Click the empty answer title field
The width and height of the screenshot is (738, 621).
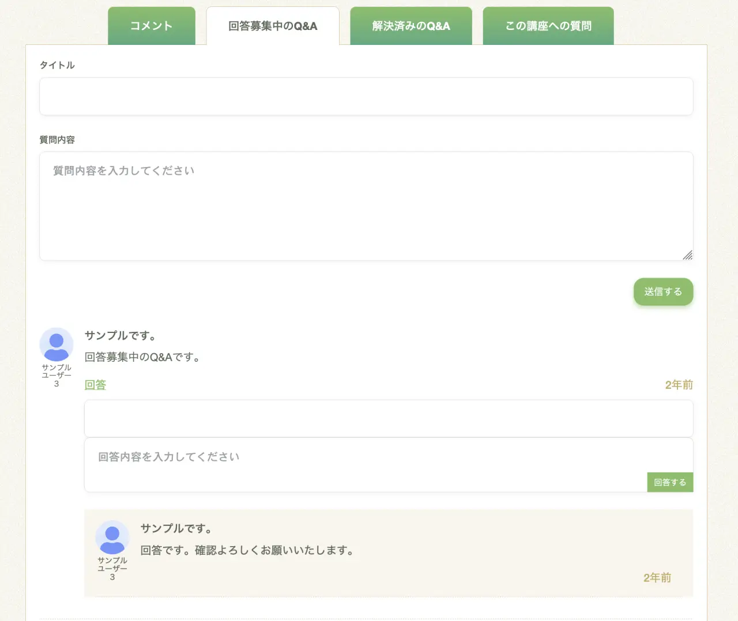pyautogui.click(x=389, y=419)
